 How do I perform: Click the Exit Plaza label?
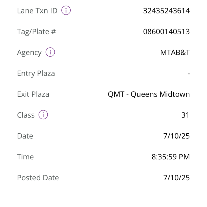coord(33,94)
